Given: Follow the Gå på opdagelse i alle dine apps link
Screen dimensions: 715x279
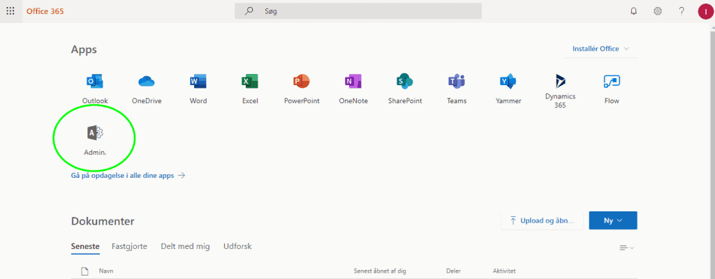Looking at the screenshot, I should (128, 175).
